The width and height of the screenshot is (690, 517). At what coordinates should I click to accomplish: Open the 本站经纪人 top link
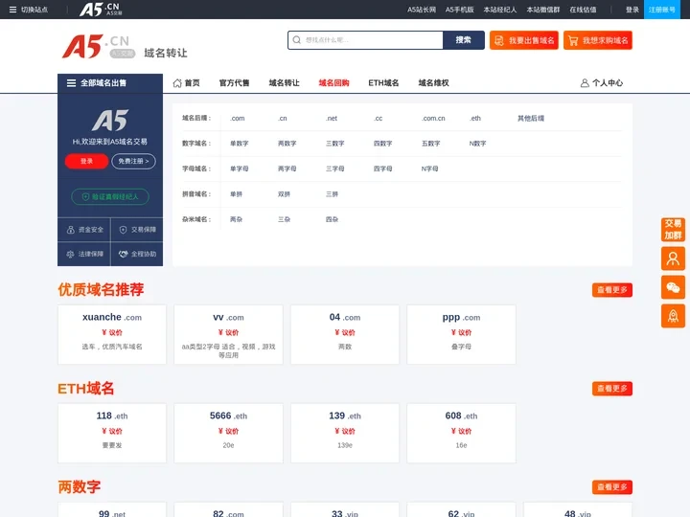click(500, 10)
